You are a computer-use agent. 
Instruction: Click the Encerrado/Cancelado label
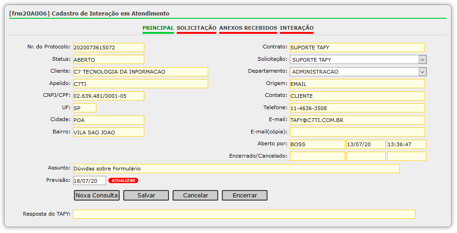pos(258,156)
